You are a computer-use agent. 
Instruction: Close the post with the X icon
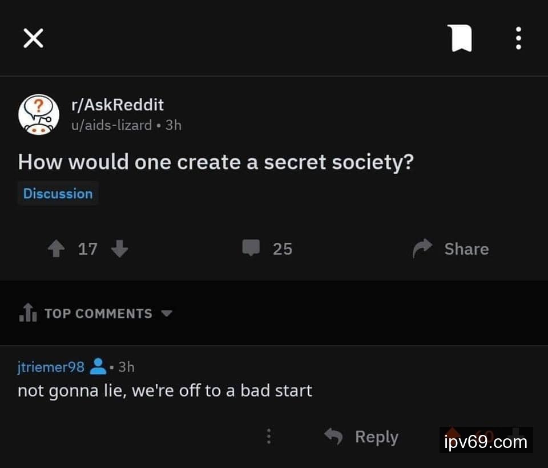33,38
